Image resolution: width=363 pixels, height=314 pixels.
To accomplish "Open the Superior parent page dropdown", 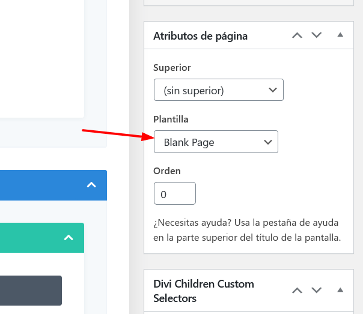I will tap(219, 90).
